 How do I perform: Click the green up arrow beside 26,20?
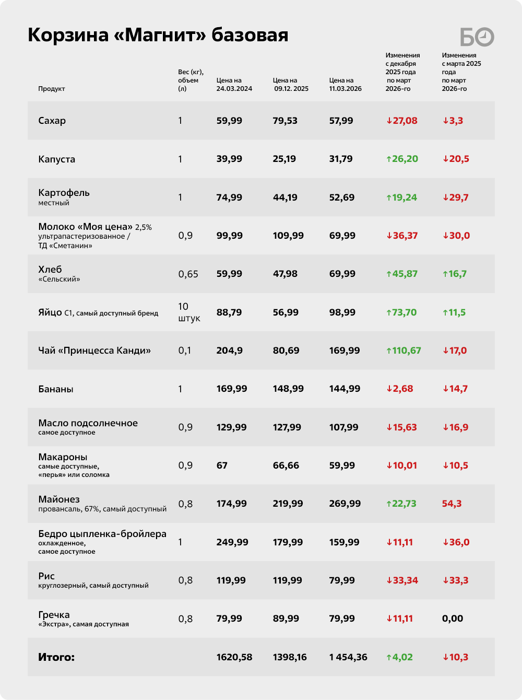[389, 159]
